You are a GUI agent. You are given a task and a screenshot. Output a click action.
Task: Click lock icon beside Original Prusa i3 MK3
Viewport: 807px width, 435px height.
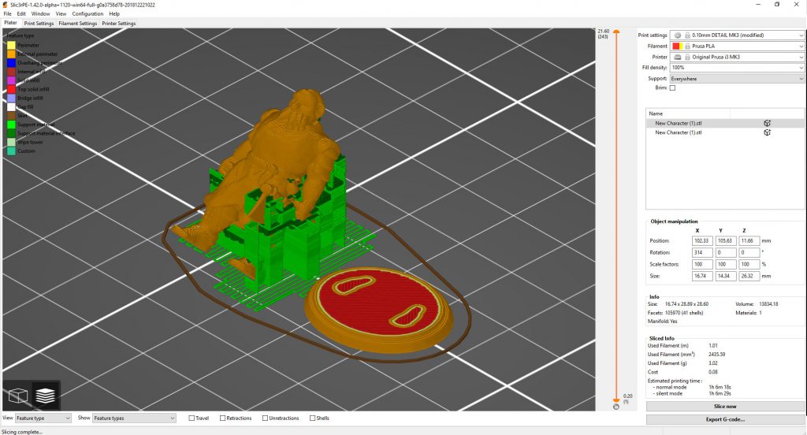coord(687,58)
